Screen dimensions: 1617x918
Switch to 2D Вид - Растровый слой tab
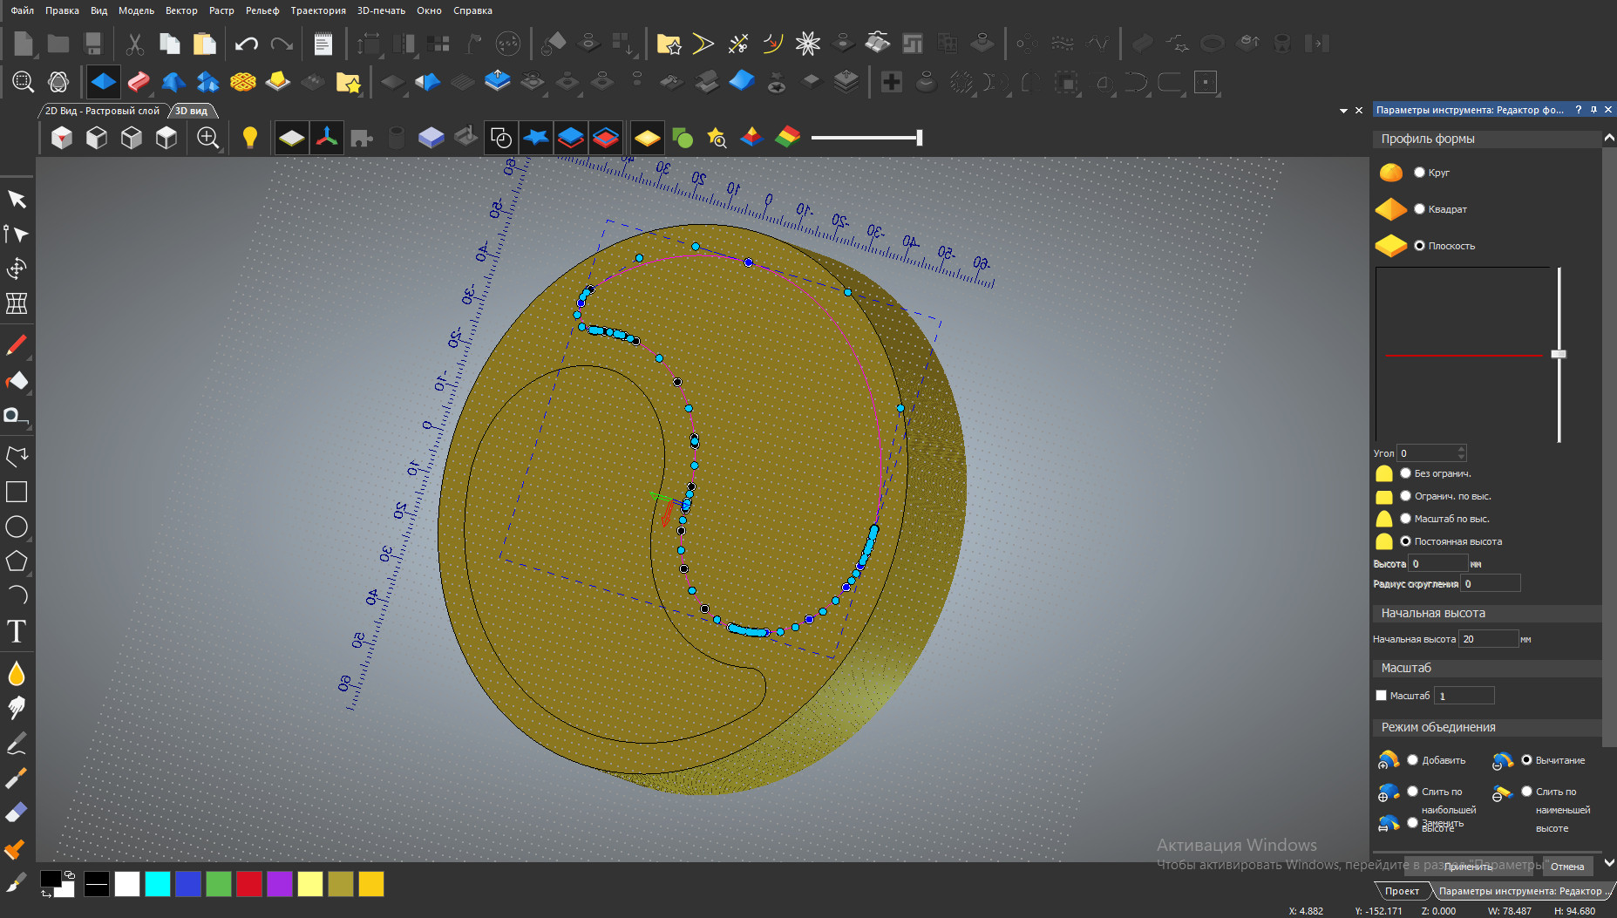[102, 111]
